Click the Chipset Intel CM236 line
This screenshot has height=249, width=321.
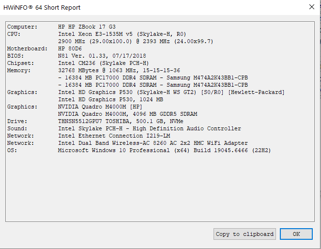[103, 63]
